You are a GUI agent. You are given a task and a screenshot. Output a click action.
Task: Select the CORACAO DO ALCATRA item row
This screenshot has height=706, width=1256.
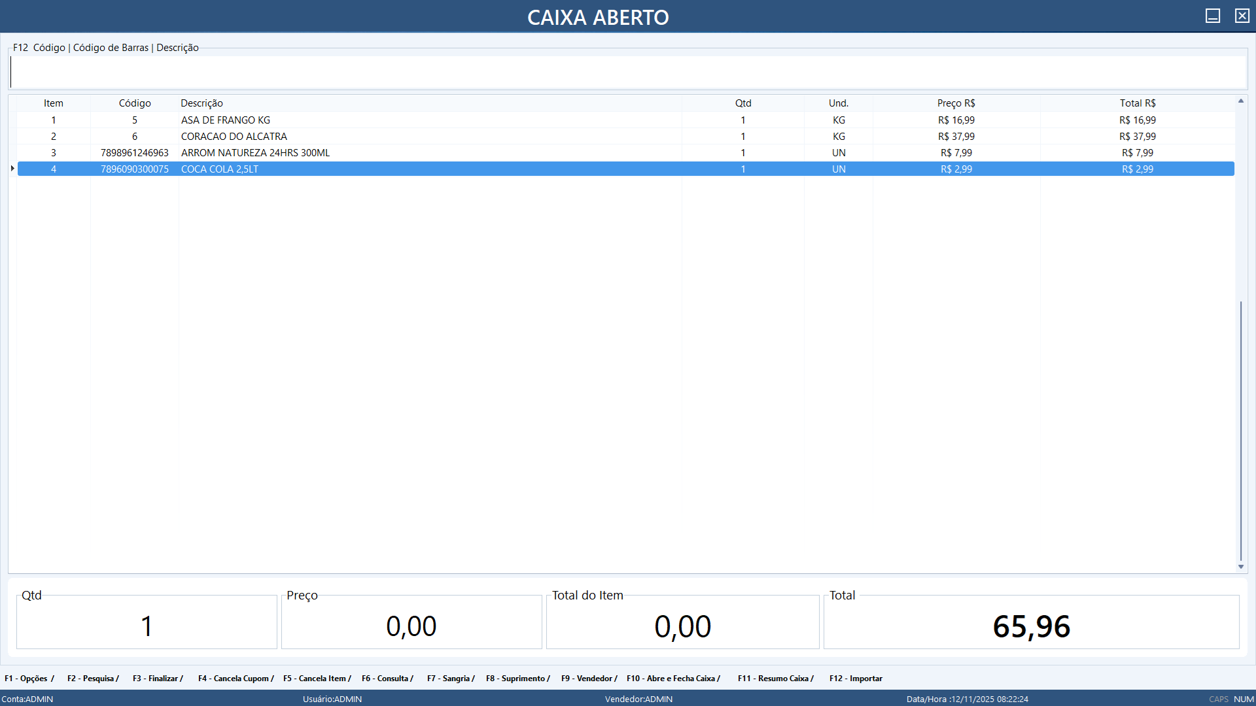point(234,137)
